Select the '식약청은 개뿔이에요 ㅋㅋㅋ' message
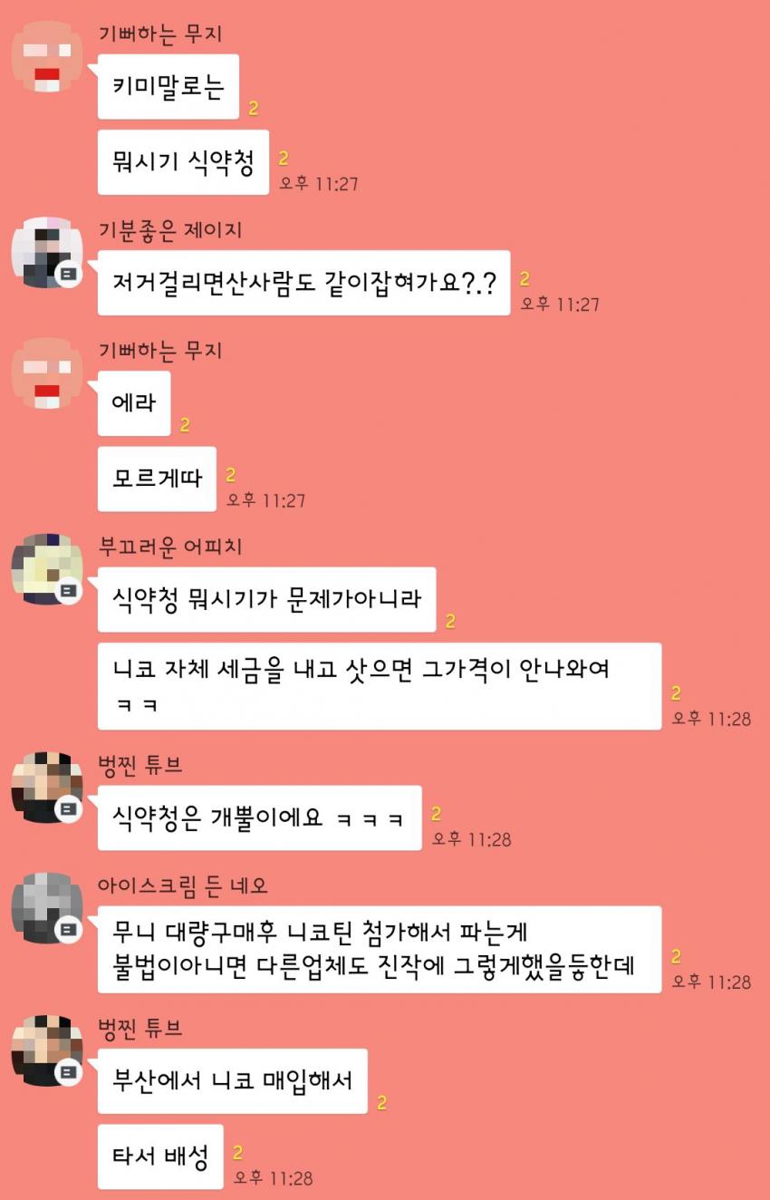770x1200 pixels. [260, 818]
